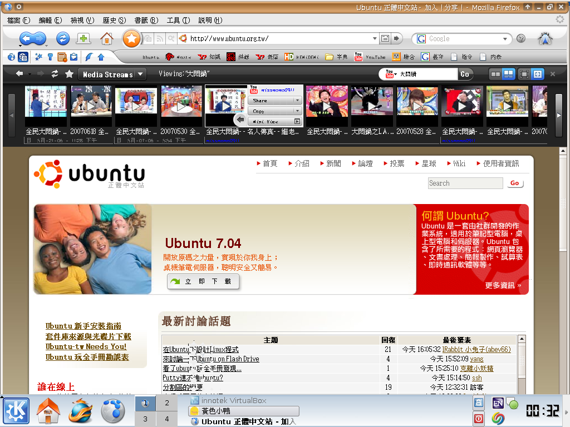The height and width of the screenshot is (427, 570).
Task: Click the site Search input field
Action: 465,183
